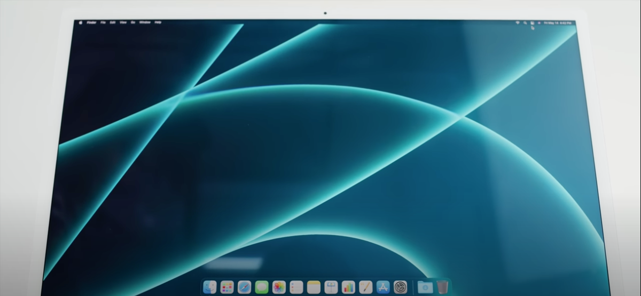Open the Window menu

tap(145, 22)
